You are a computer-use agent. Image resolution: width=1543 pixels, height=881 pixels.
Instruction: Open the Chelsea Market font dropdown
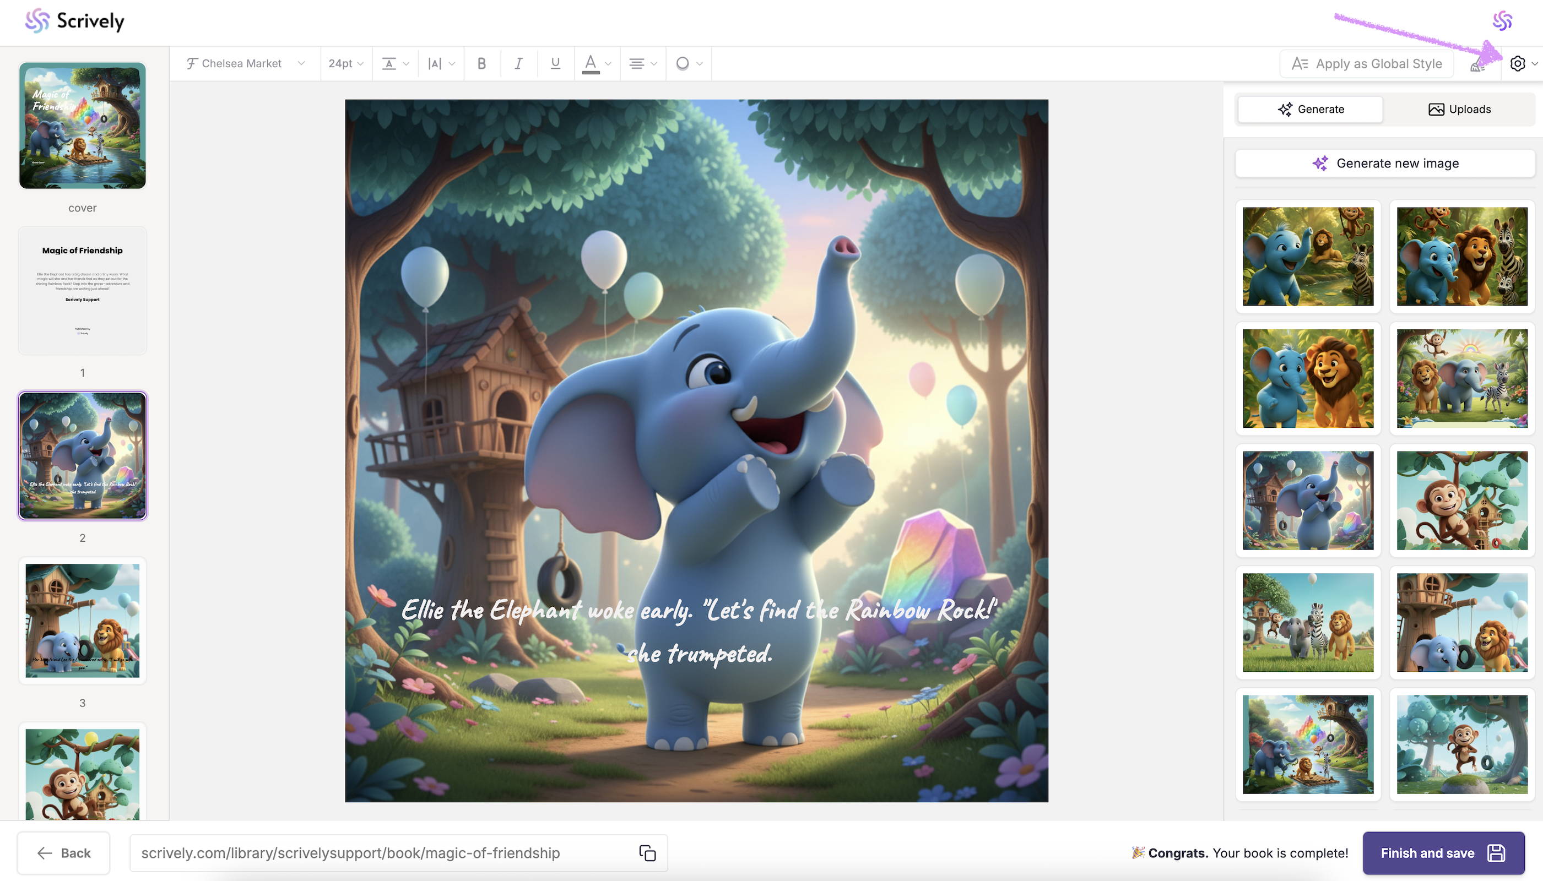pyautogui.click(x=245, y=63)
